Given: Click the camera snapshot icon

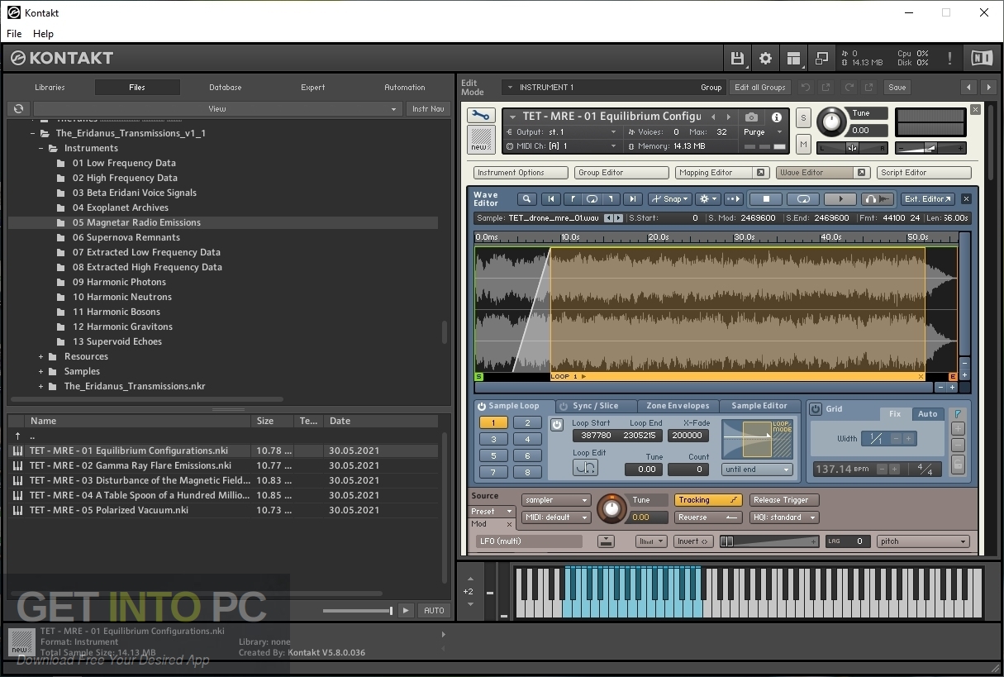Looking at the screenshot, I should click(x=751, y=117).
